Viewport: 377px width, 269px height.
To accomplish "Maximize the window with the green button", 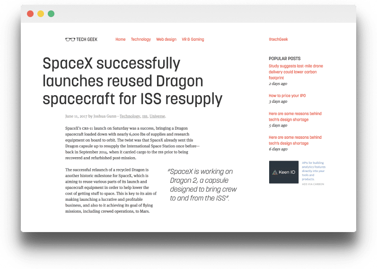I will pos(51,14).
